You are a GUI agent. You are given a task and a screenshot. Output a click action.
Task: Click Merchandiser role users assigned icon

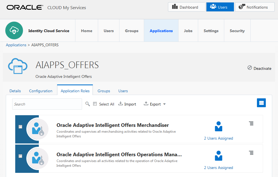(218, 127)
